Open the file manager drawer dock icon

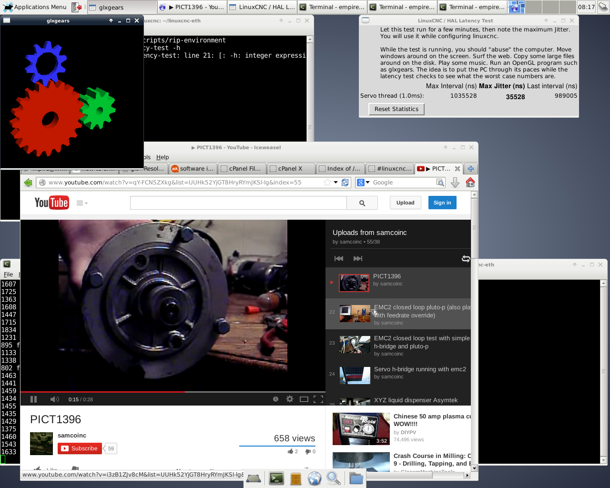click(x=296, y=478)
